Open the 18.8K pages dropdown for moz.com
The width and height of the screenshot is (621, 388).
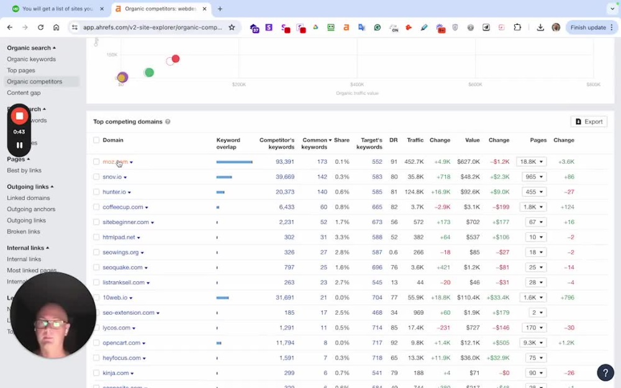pyautogui.click(x=531, y=161)
